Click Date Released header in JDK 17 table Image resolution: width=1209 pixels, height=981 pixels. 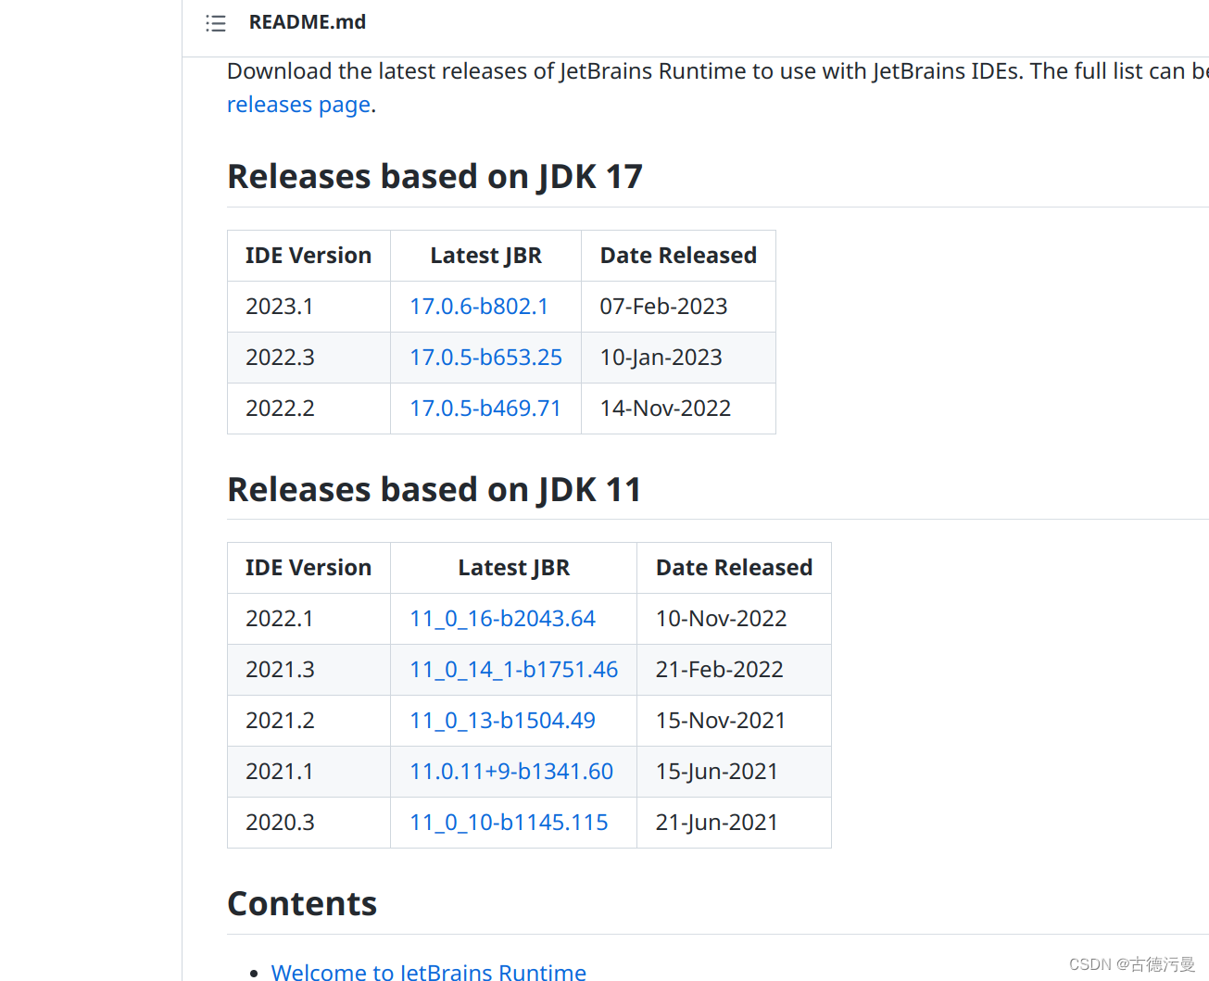[x=678, y=256]
